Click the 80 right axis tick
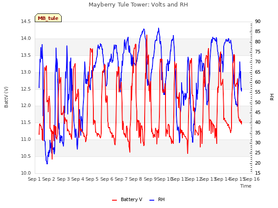Screen dimensions: 278x208 coord(258,42)
